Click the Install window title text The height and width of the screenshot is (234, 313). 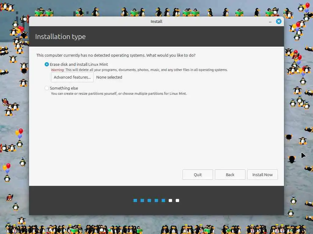point(156,22)
